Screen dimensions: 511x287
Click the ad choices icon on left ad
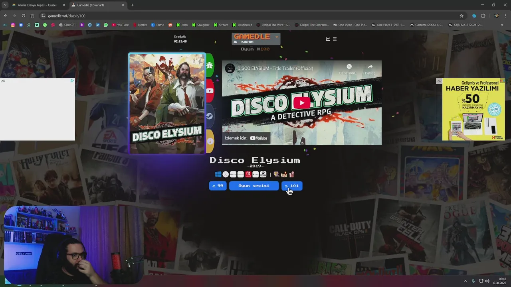point(72,81)
